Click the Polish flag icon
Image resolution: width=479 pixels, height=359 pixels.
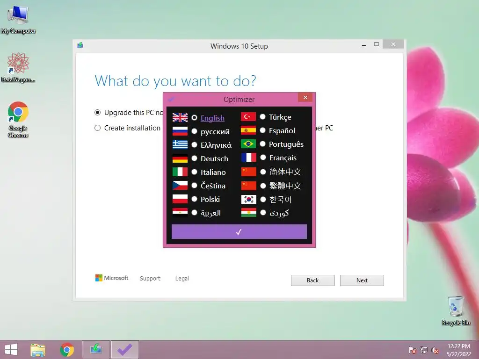pos(180,199)
